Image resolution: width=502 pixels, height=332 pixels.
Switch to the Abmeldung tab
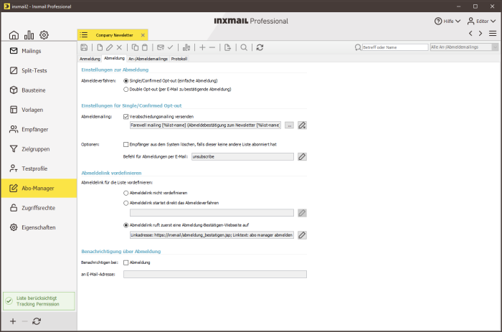(x=114, y=58)
